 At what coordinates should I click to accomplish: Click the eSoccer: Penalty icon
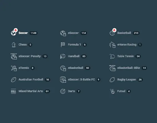[x=14, y=56]
